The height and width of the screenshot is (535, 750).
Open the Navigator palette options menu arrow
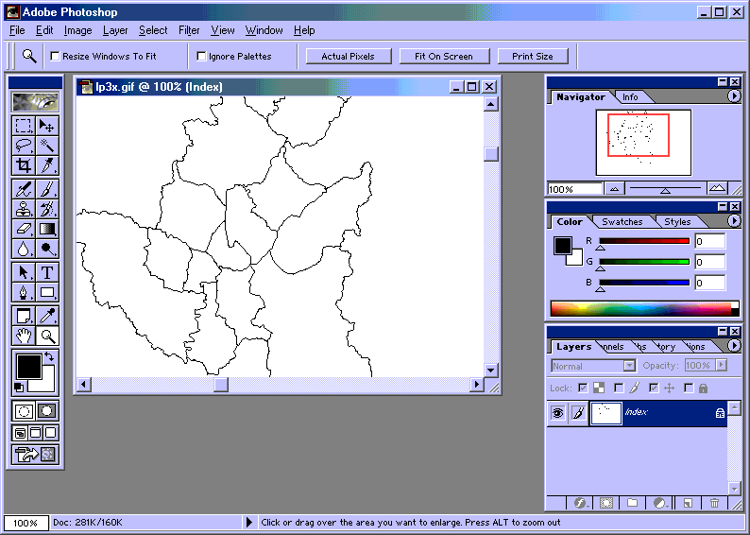734,96
